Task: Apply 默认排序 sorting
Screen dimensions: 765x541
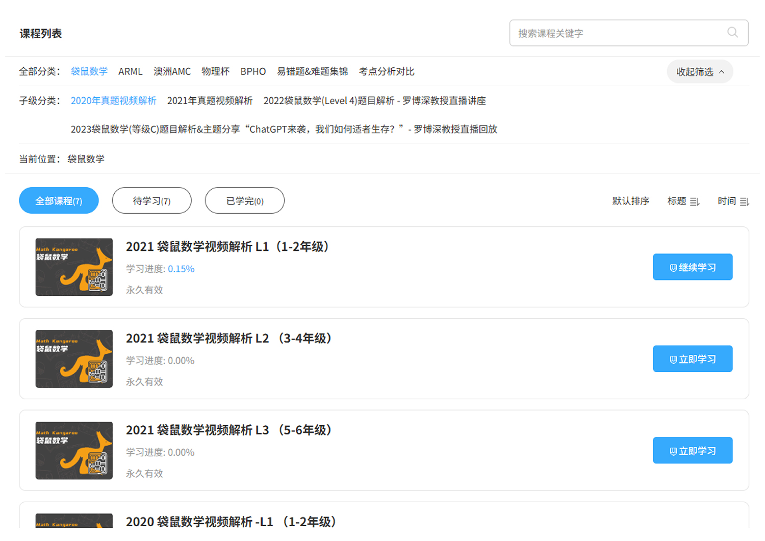Action: [630, 201]
